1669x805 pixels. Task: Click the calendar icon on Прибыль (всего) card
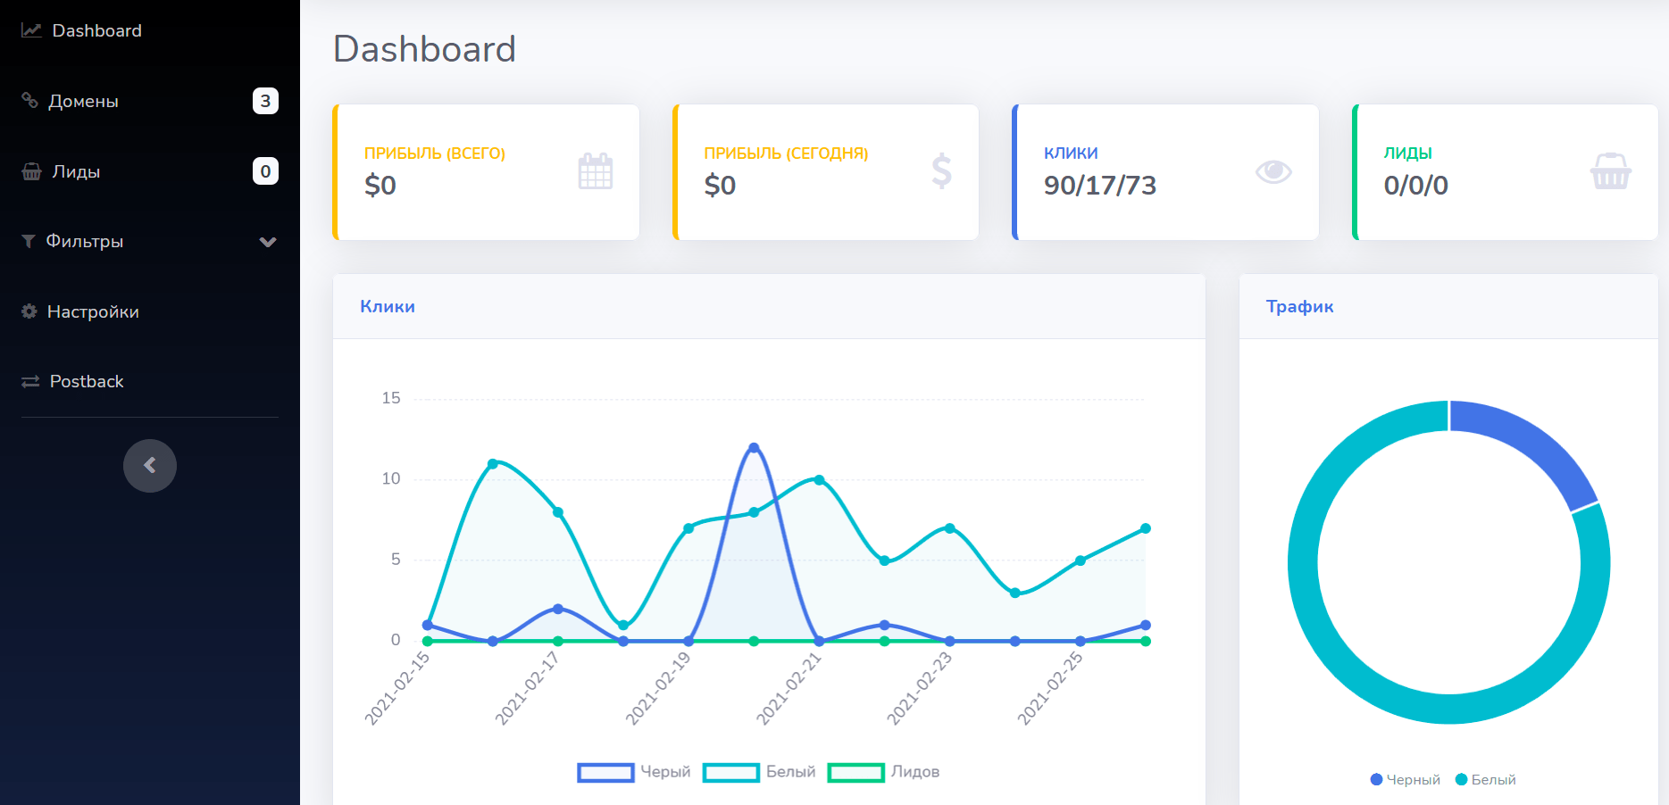point(596,171)
